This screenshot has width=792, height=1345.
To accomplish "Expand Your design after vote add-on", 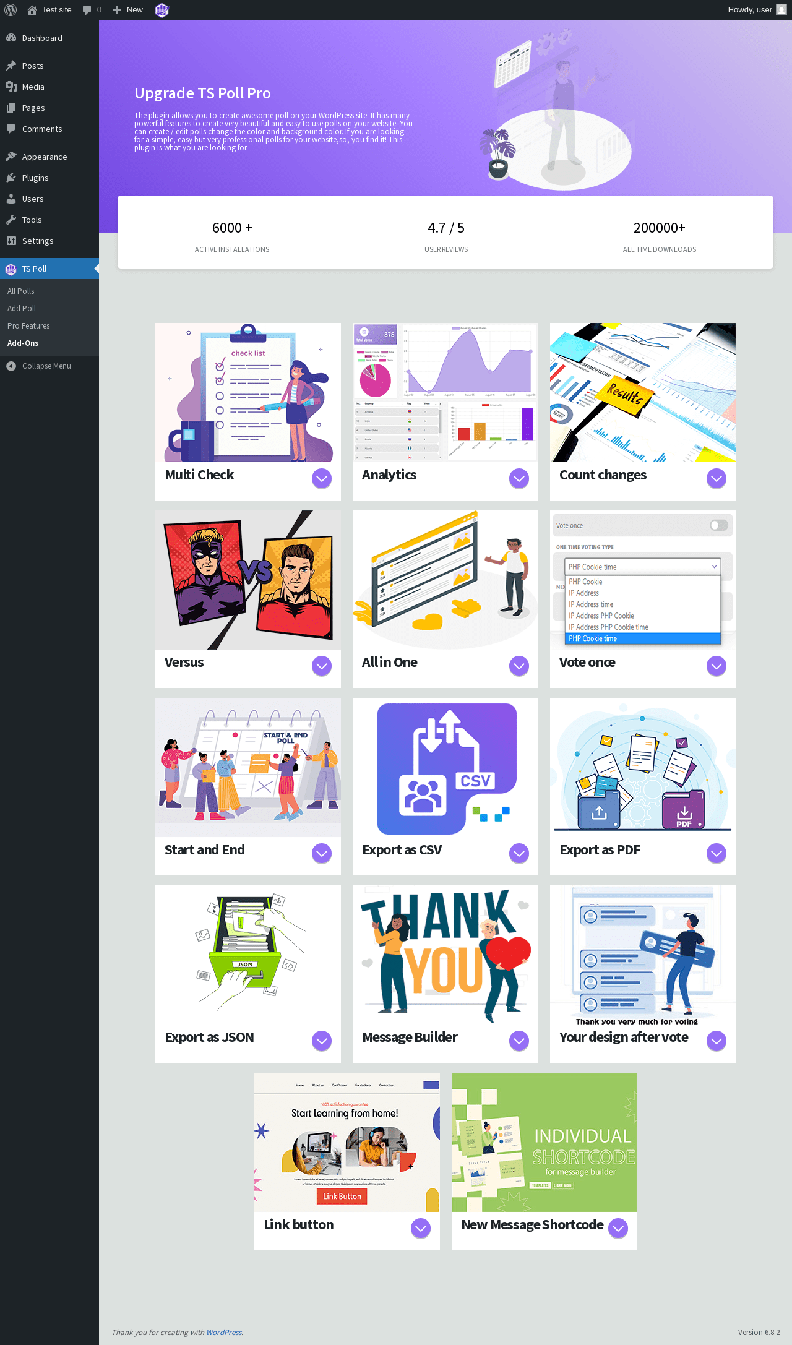I will pos(717,1041).
